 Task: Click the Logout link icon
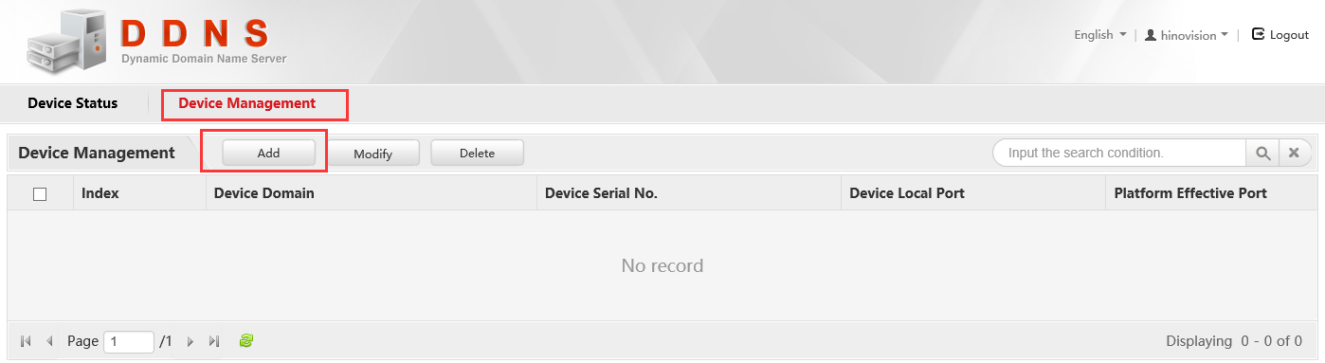coord(1259,34)
